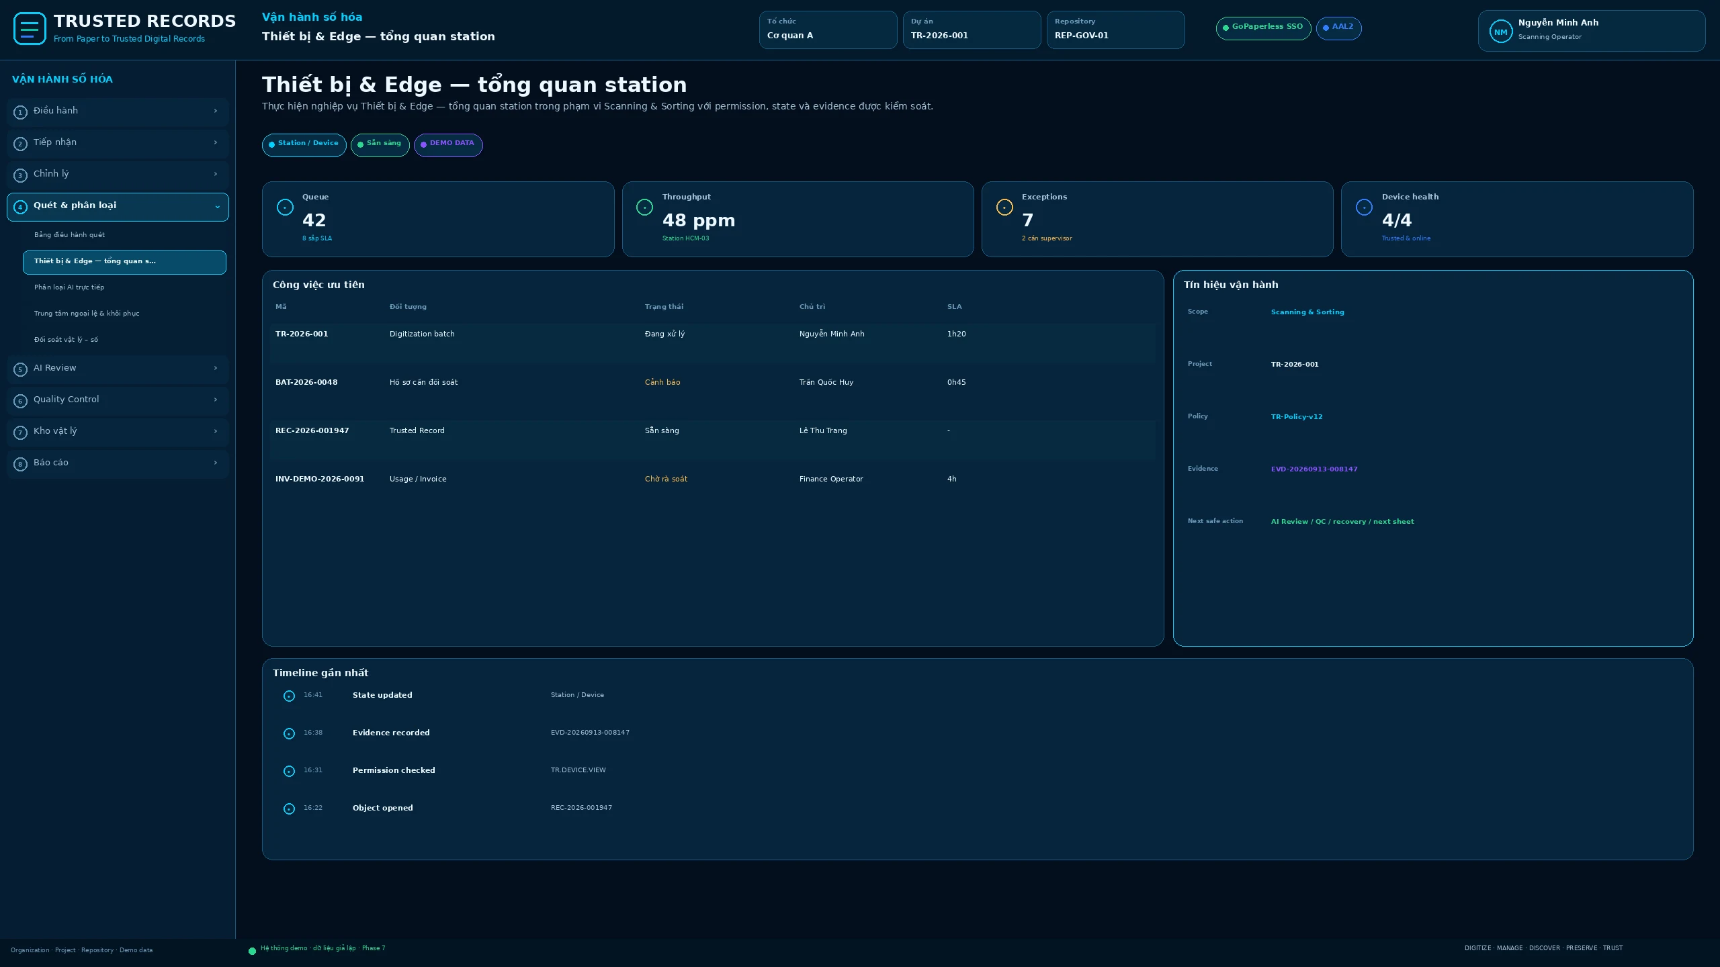Click the Queue card circle icon
The image size is (1720, 967).
pos(285,208)
